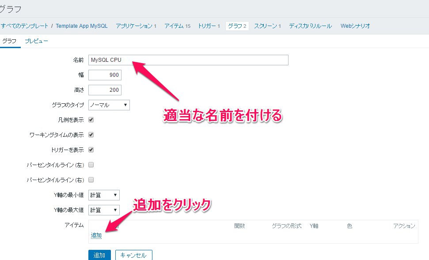This screenshot has height=260, width=429.
Task: Toggle the ワーキングタイムの表示 checkbox
Action: tap(91, 135)
